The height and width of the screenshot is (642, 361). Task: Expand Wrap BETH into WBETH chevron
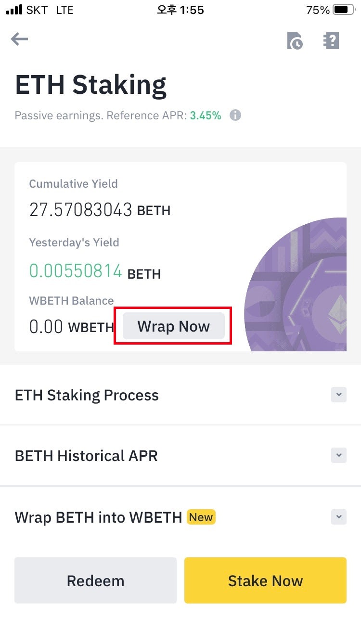point(339,517)
